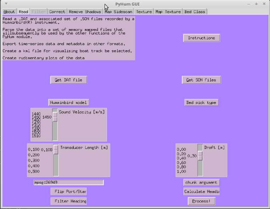Image resolution: width=270 pixels, height=209 pixels.
Task: Switch to the About tab
Action: click(9, 12)
